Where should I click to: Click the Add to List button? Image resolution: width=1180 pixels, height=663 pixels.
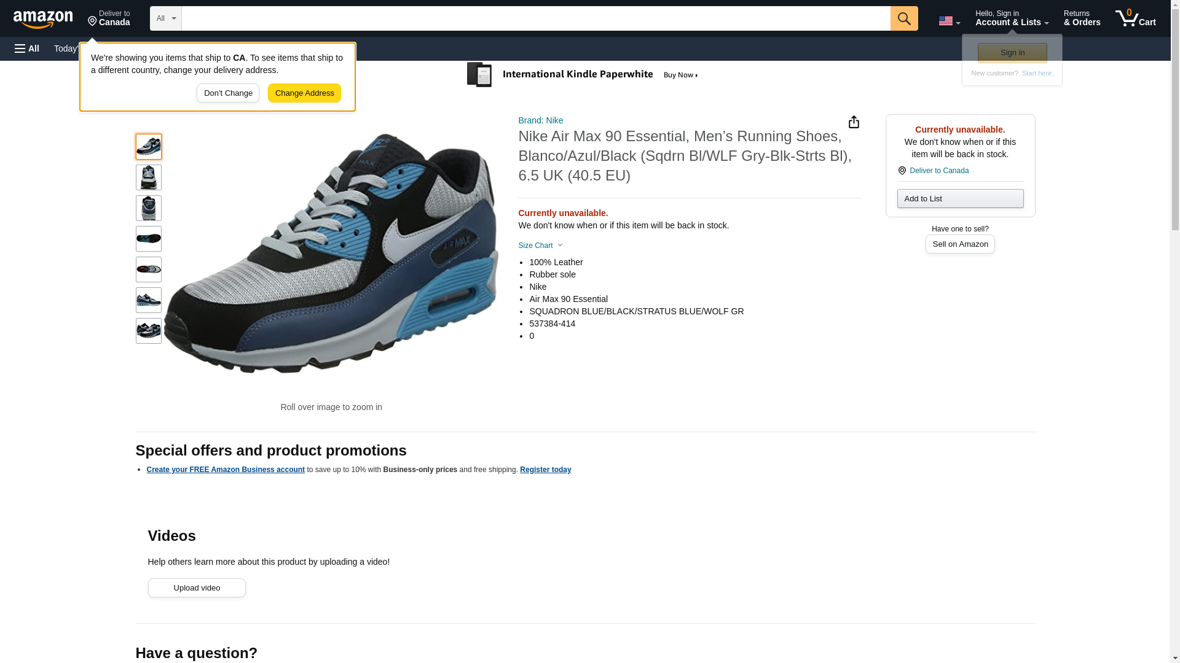960,199
